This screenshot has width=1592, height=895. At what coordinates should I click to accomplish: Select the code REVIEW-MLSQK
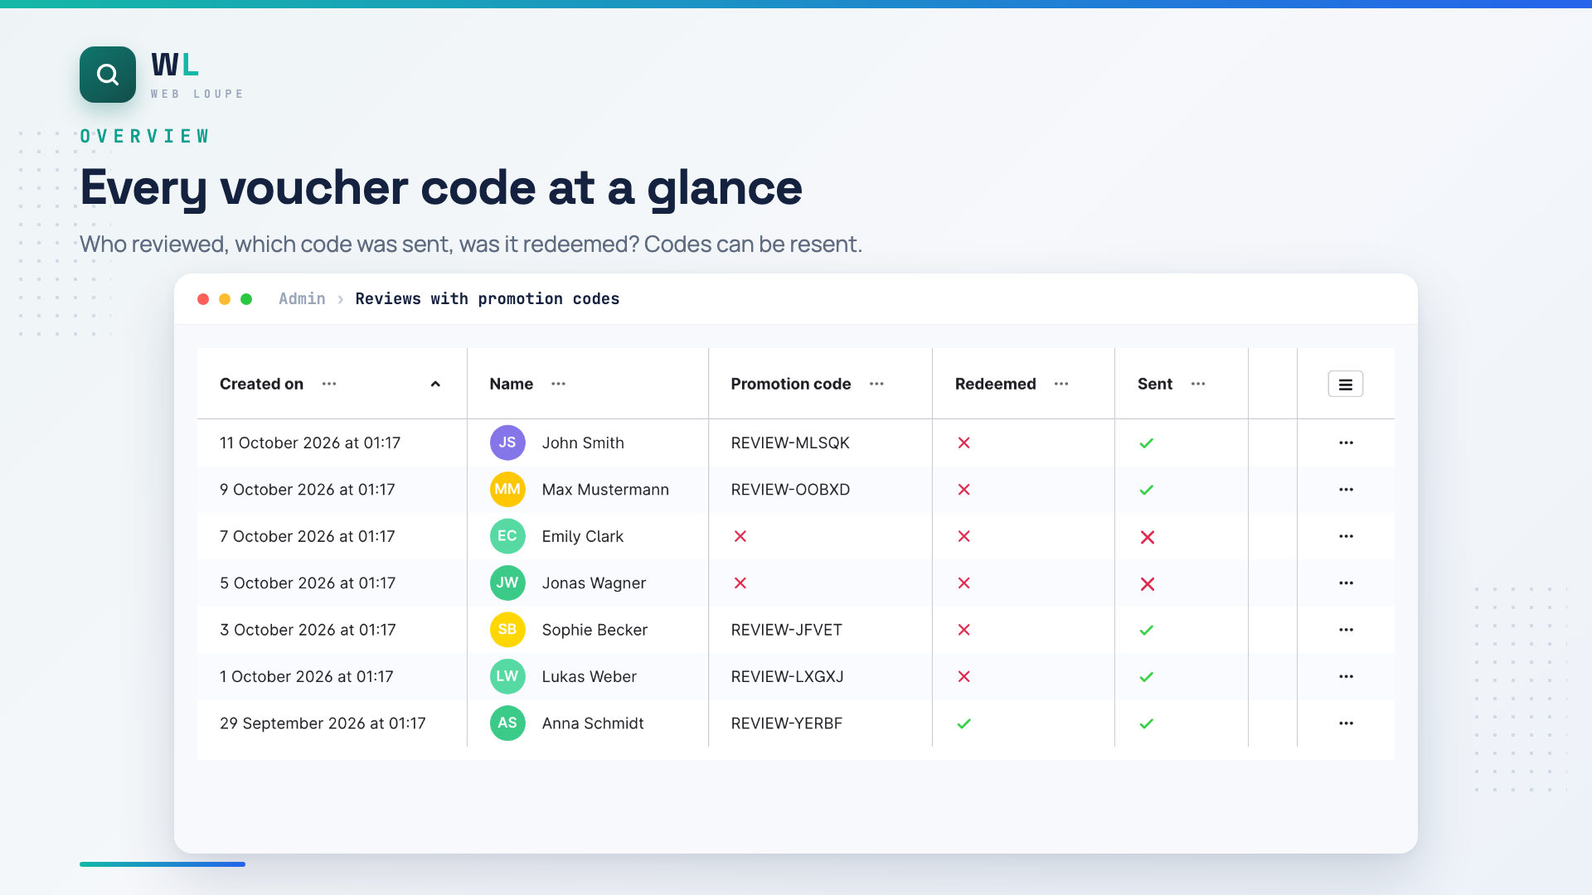click(x=790, y=443)
